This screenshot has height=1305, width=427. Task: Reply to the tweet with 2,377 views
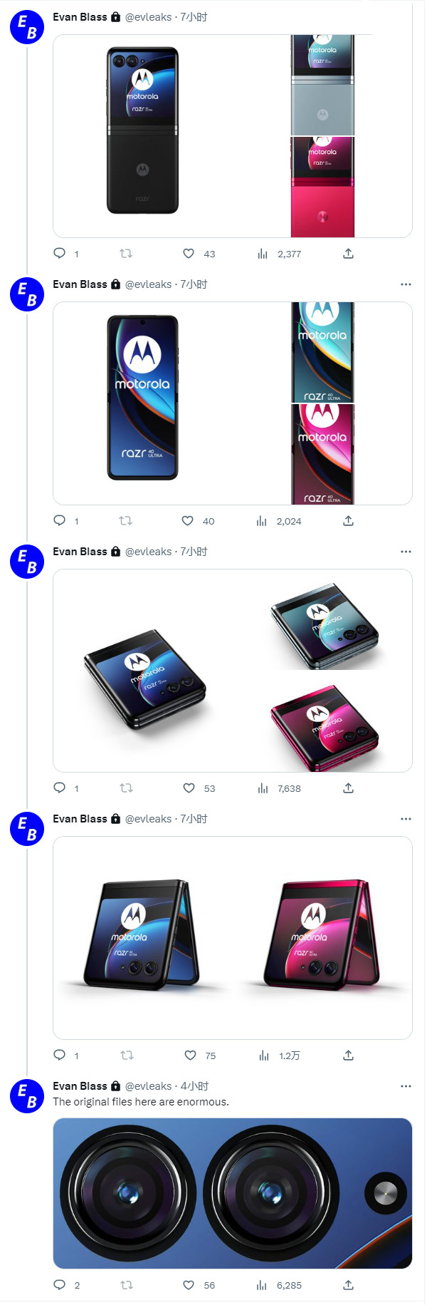pos(60,254)
